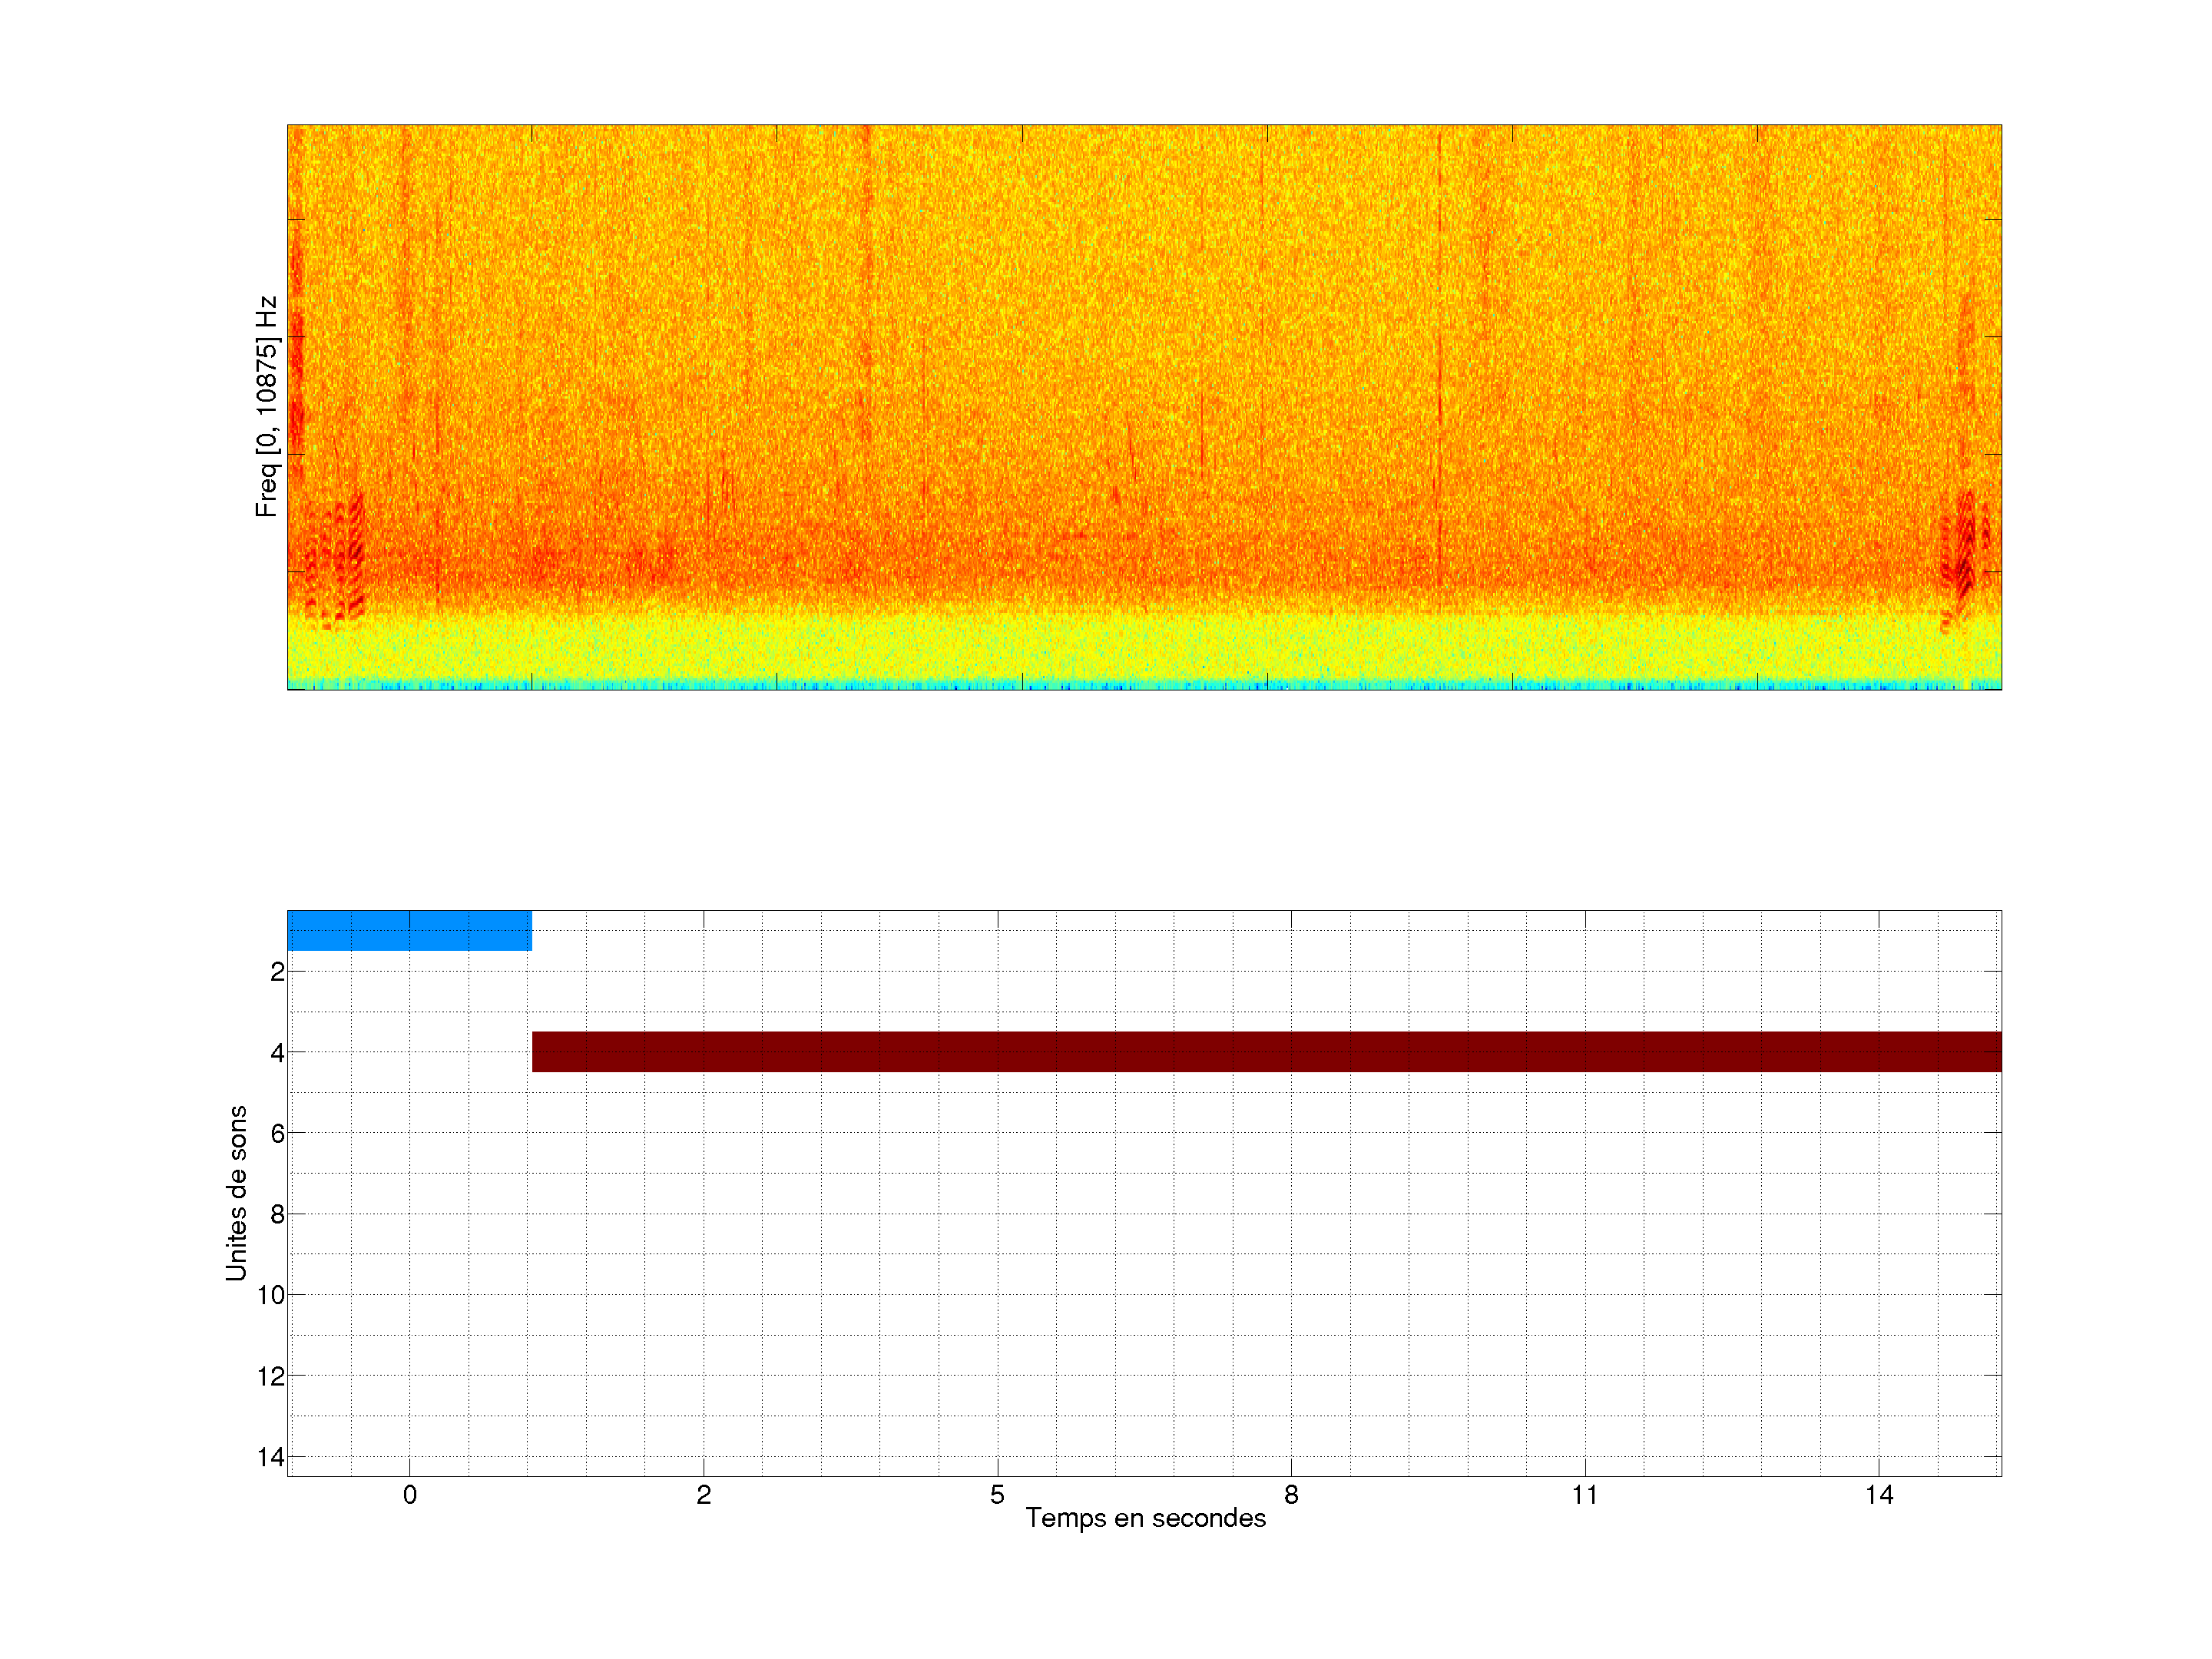Viewport: 2212px width, 1659px height.
Task: Click y-axis tick label 6
Action: 277,1133
